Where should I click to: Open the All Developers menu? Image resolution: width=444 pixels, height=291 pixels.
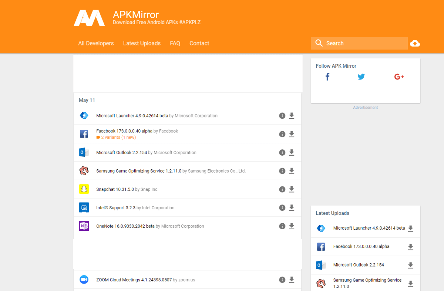pos(96,43)
